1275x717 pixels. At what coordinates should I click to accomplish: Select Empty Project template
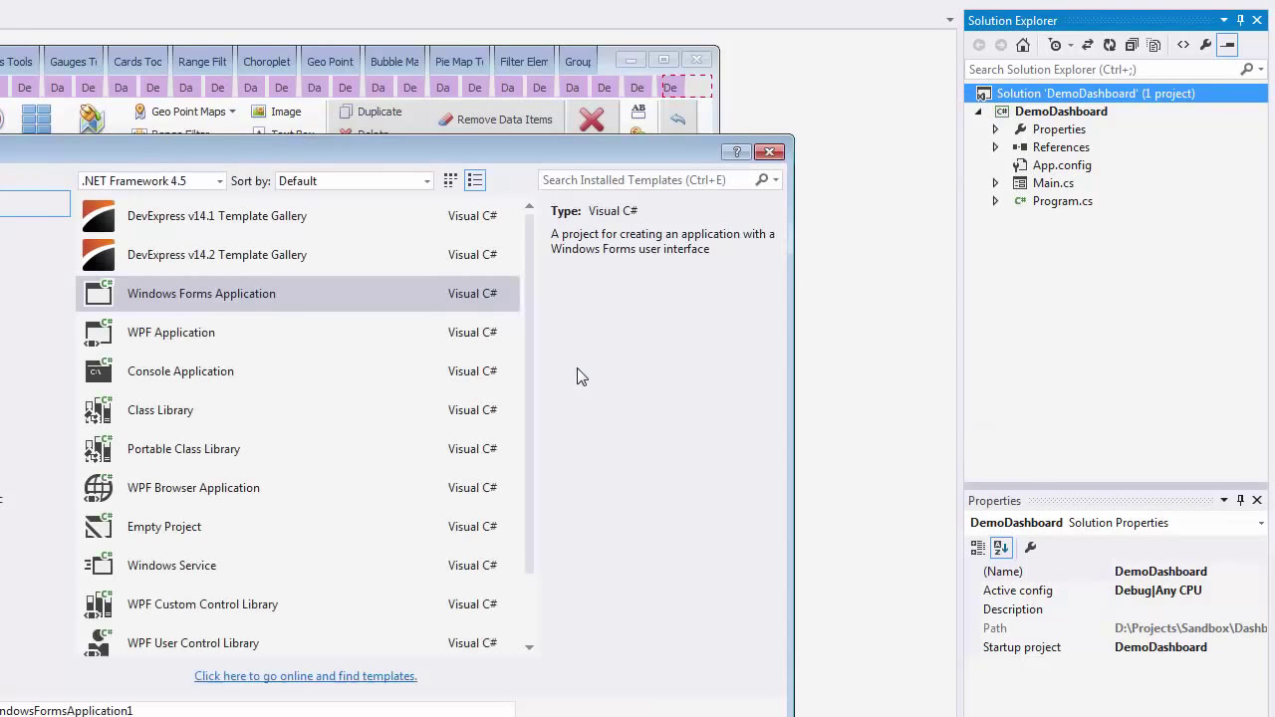tap(298, 527)
